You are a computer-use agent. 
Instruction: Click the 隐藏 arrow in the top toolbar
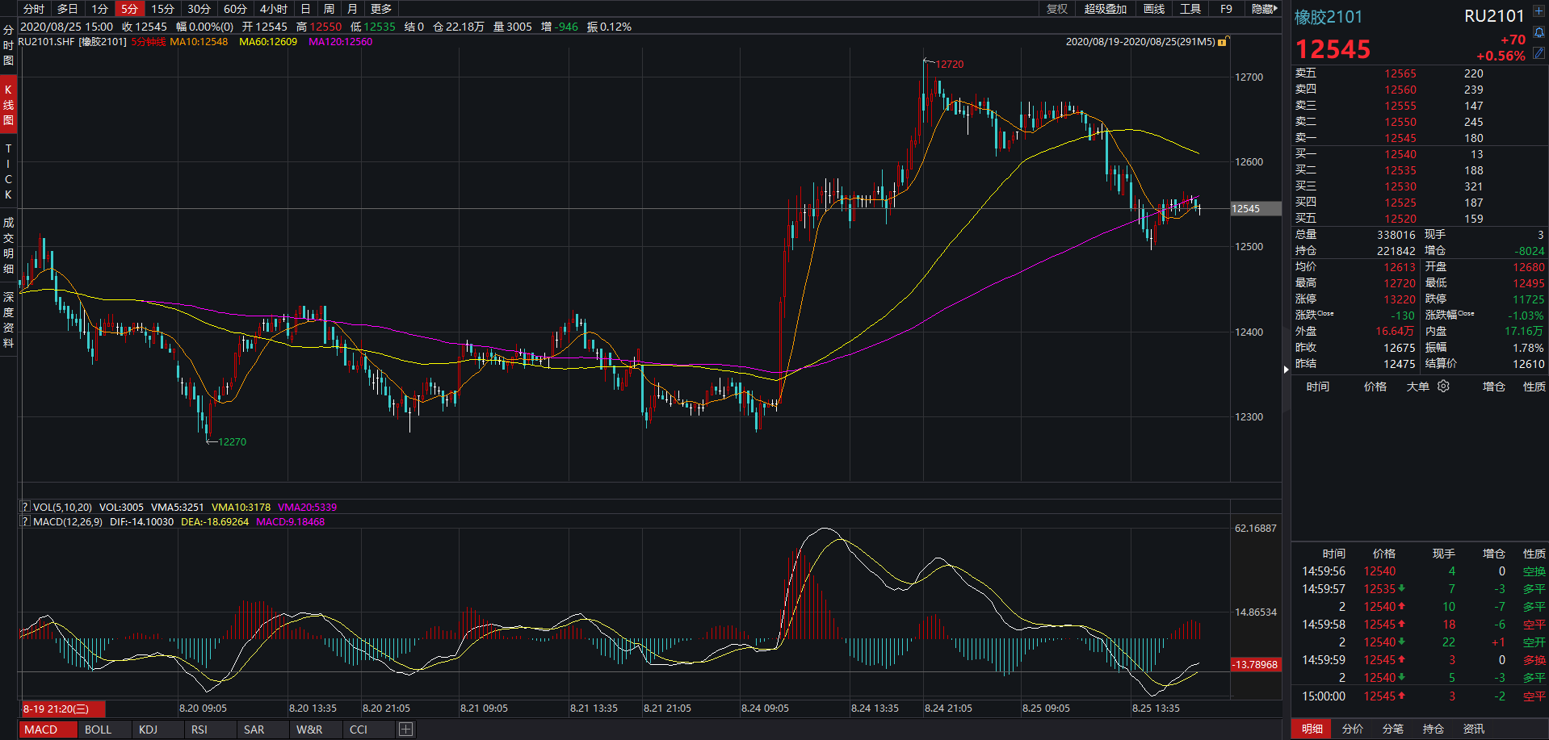click(1264, 9)
